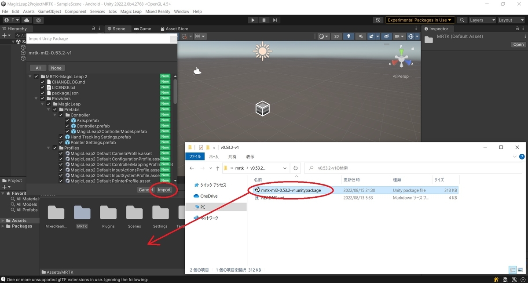
Task: Open draw mode shading dropdown
Action: [x=323, y=36]
